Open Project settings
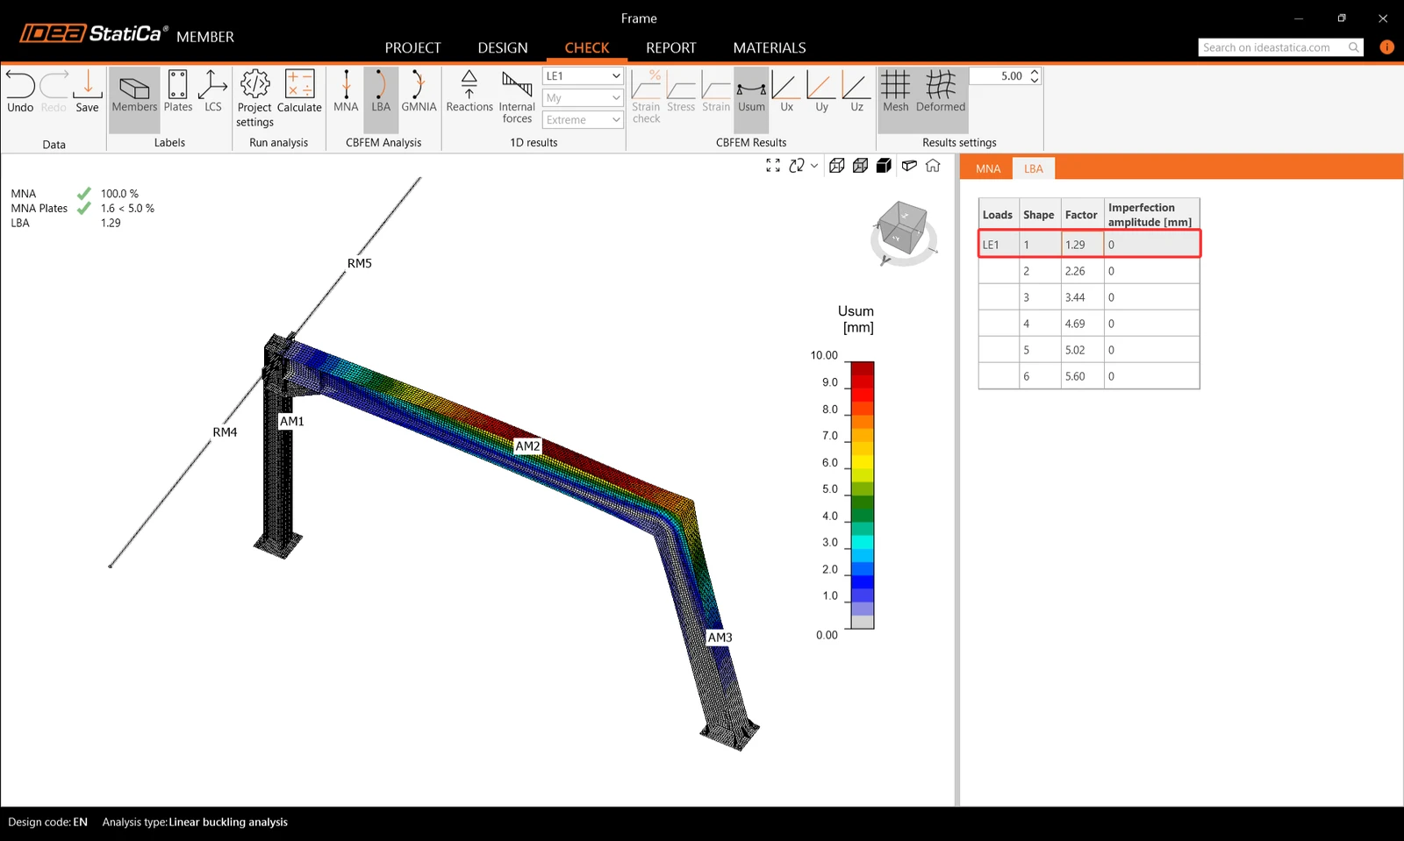This screenshot has height=841, width=1404. click(254, 98)
